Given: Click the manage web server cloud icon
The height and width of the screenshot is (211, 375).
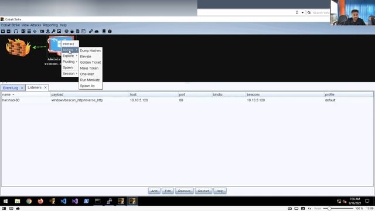Looking at the screenshot, I should click(97, 31).
